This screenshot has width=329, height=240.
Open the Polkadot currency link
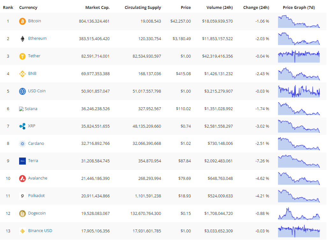pos(37,196)
